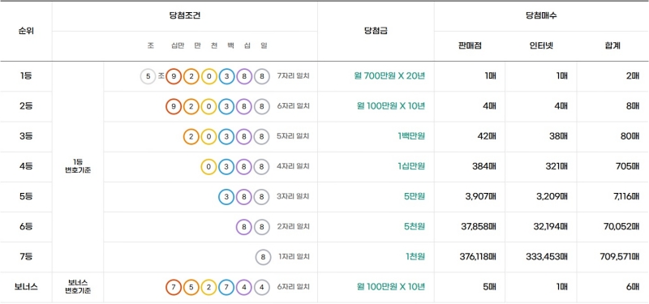The image size is (649, 304).
Task: Click the 32,194매 internet count
Action: [550, 227]
